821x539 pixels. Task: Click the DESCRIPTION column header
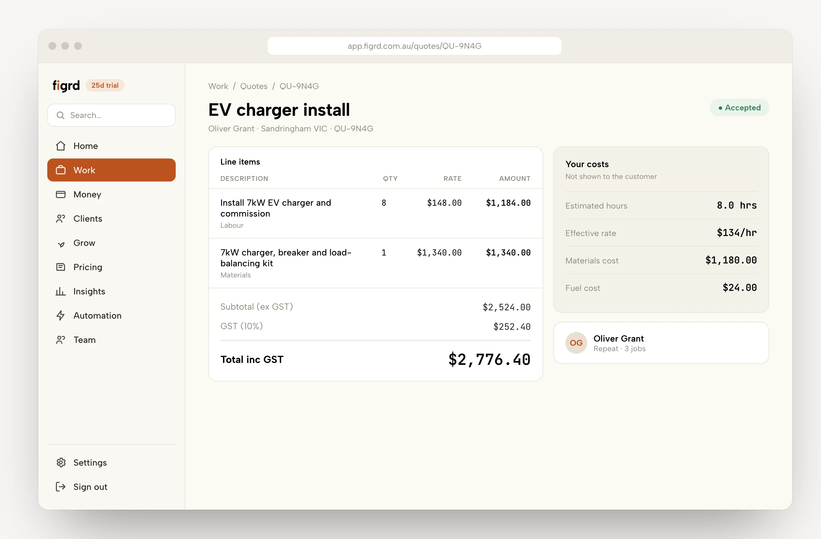[244, 178]
